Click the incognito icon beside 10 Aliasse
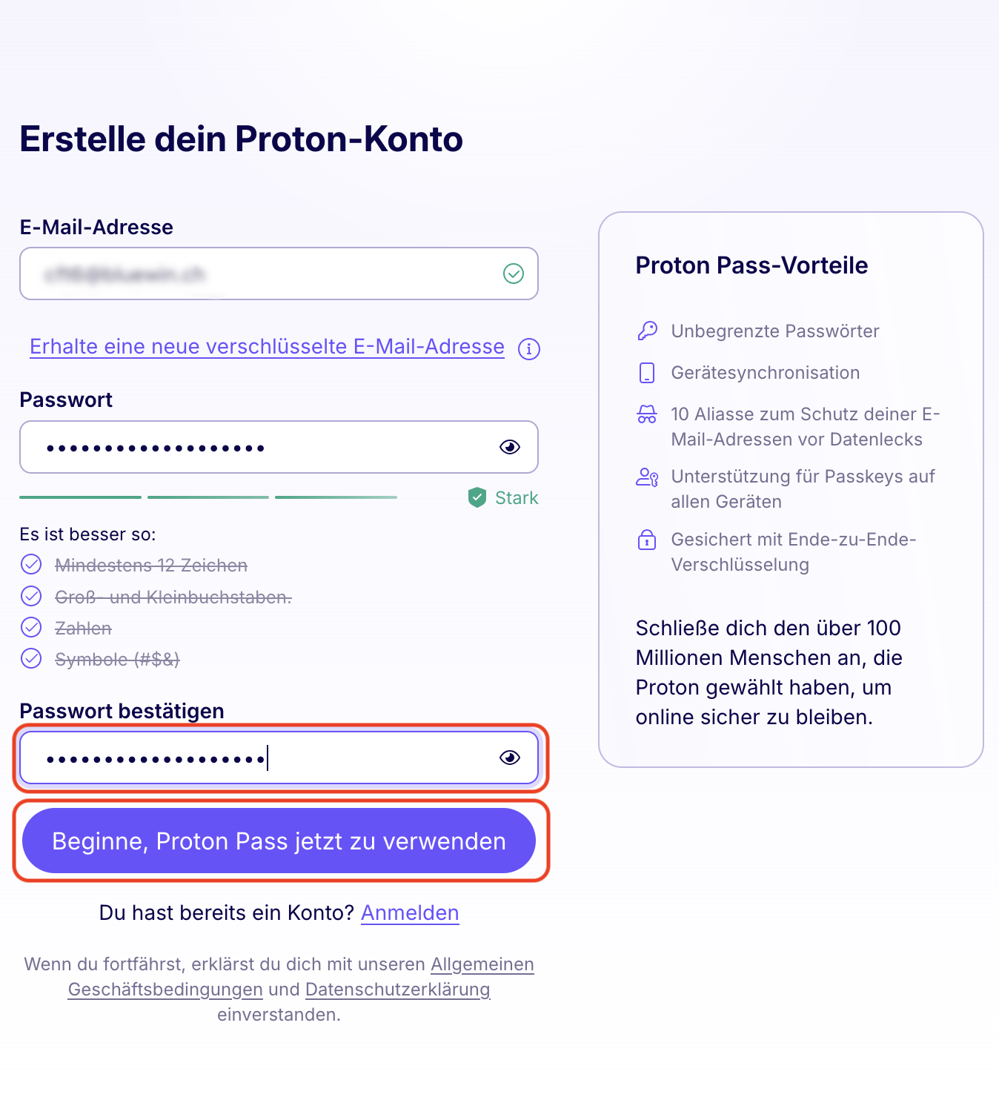This screenshot has height=1100, width=999. pos(647,414)
